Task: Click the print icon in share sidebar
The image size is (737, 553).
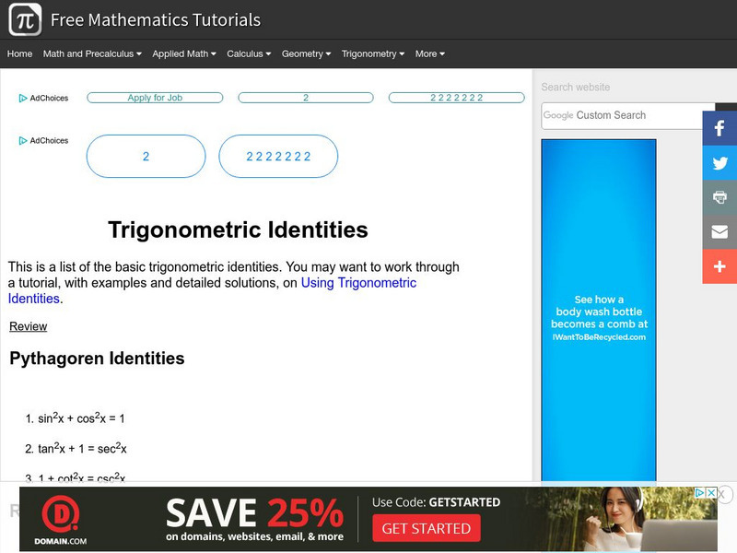Action: tap(719, 197)
